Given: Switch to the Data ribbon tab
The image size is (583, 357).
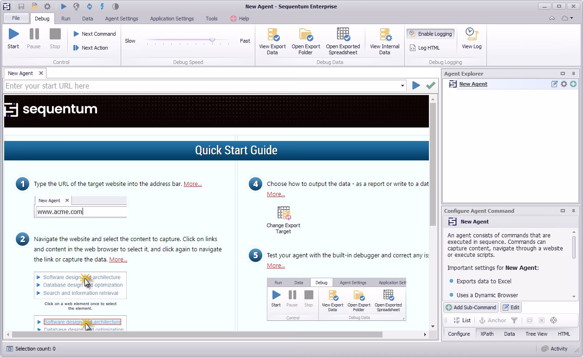Looking at the screenshot, I should tap(88, 19).
